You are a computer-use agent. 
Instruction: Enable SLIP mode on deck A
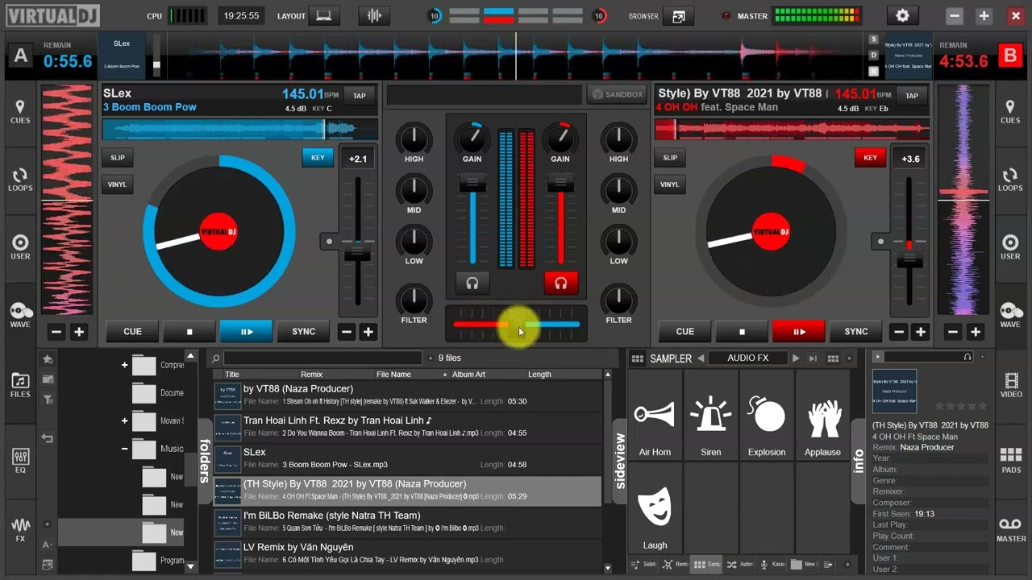[x=118, y=158]
